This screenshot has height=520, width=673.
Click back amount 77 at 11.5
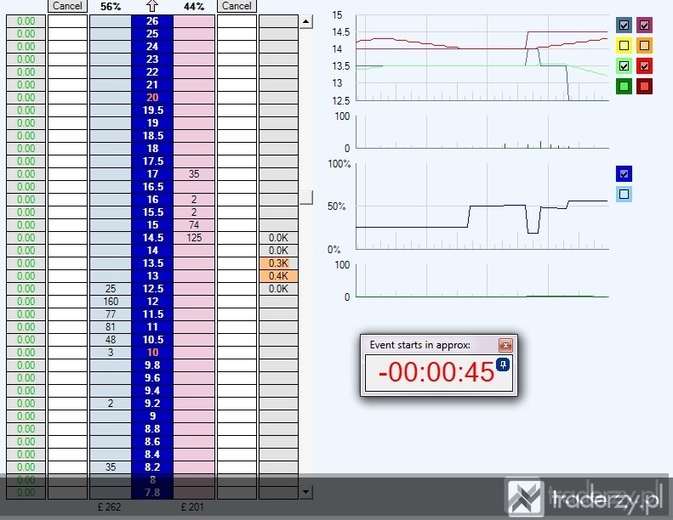coord(111,314)
